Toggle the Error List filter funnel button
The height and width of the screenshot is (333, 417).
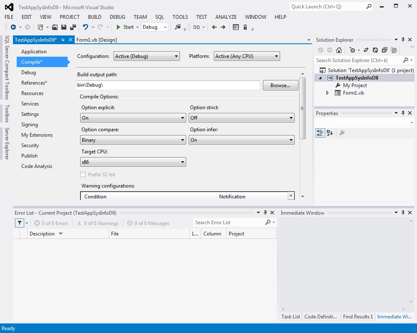coord(20,223)
